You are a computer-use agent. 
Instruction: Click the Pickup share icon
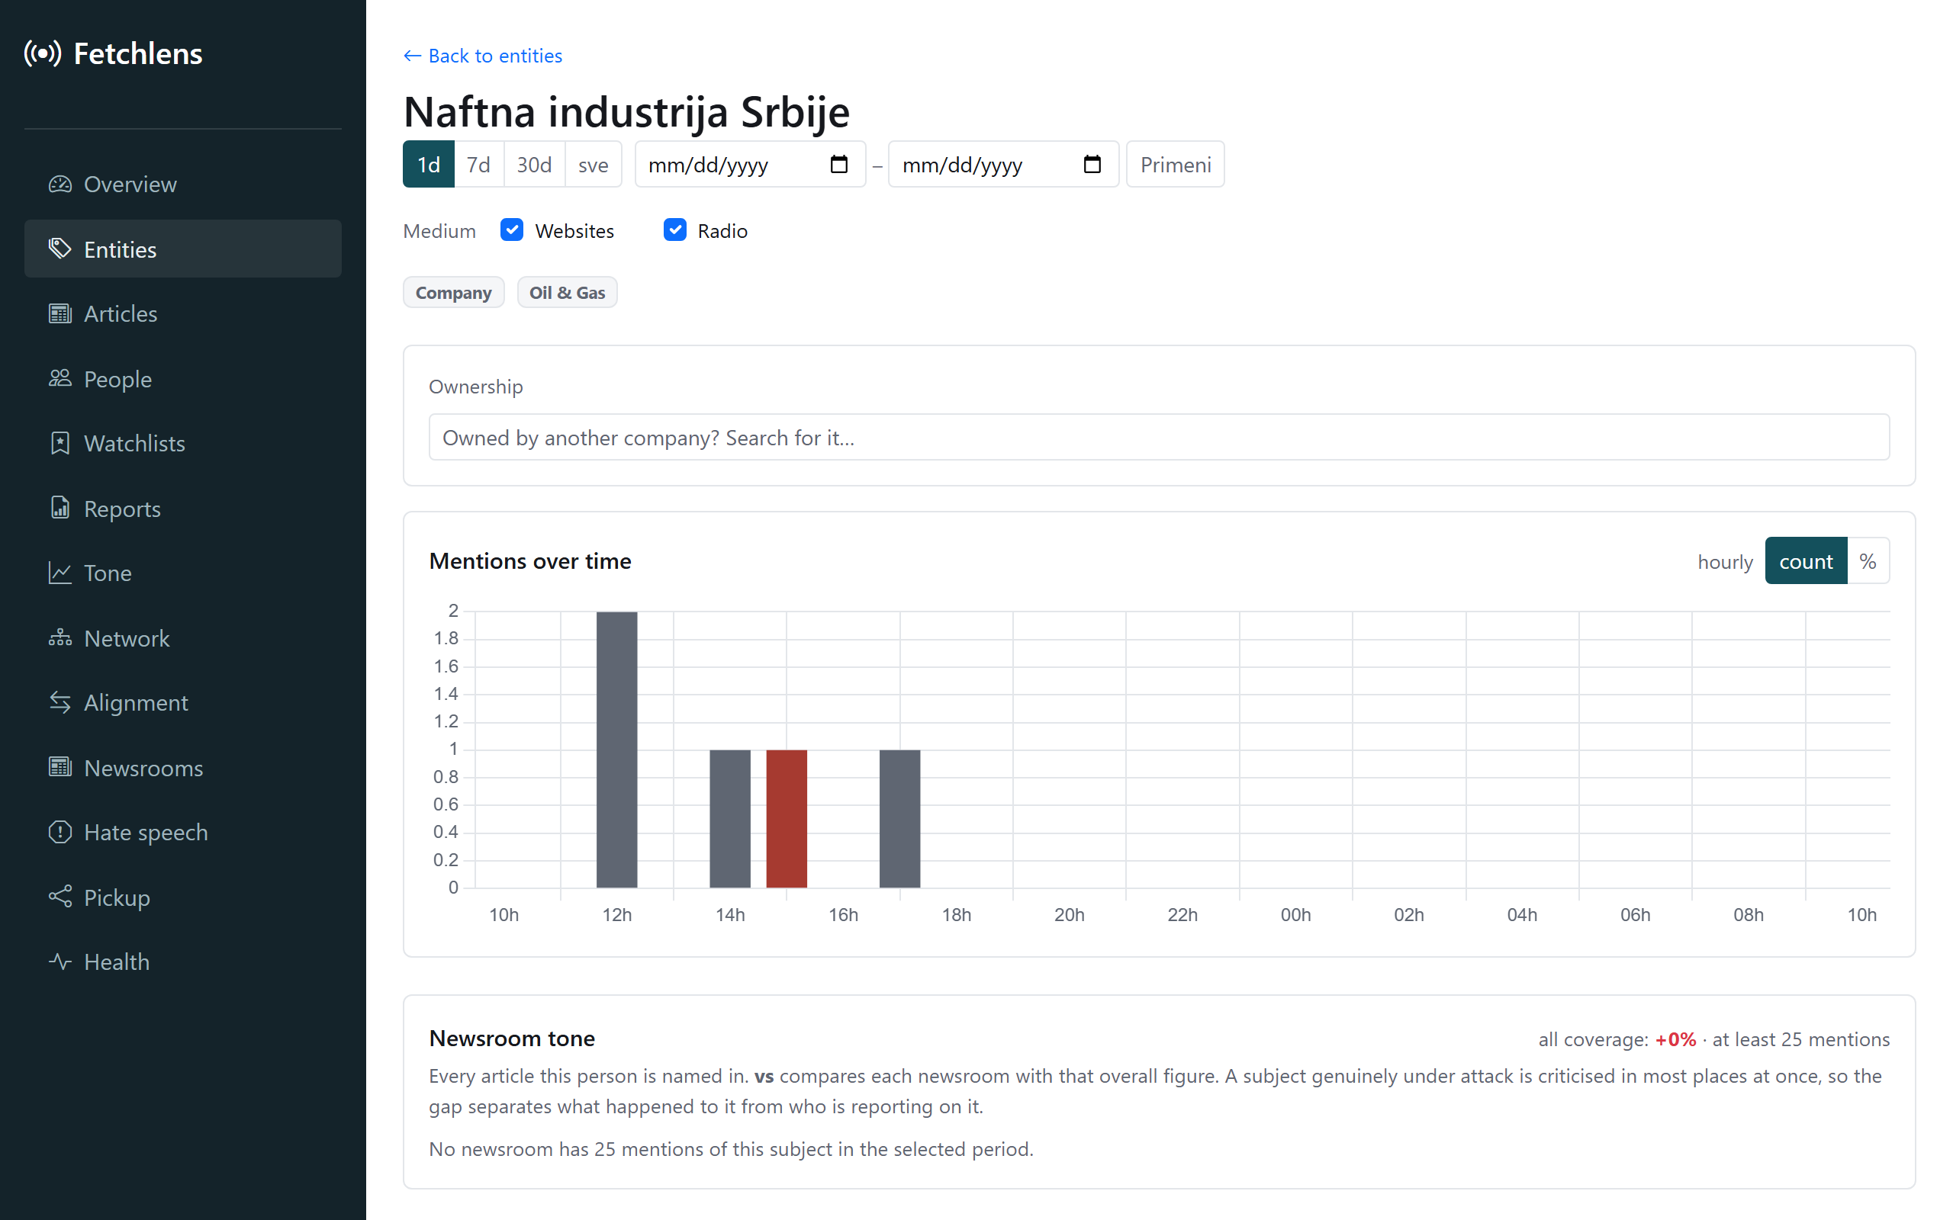(x=60, y=897)
